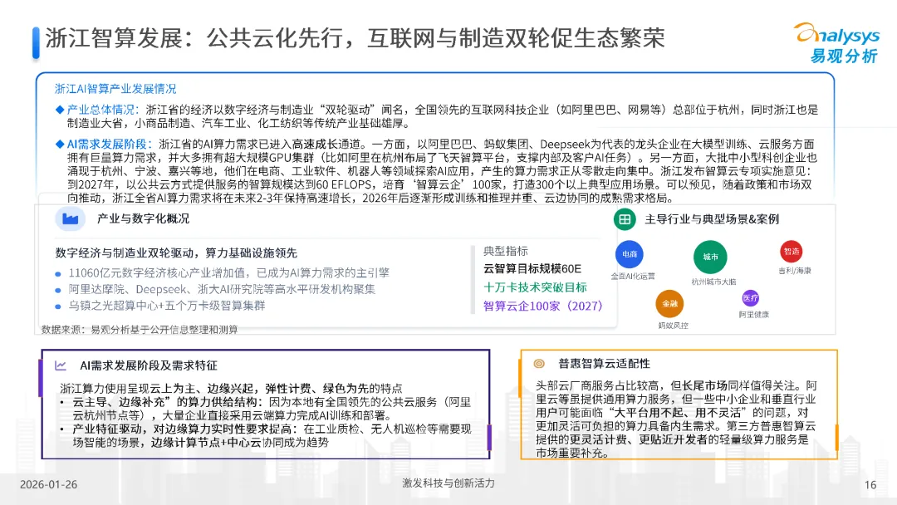Click the paragraph beginning 头部云厂商服务占比较高

(676, 419)
